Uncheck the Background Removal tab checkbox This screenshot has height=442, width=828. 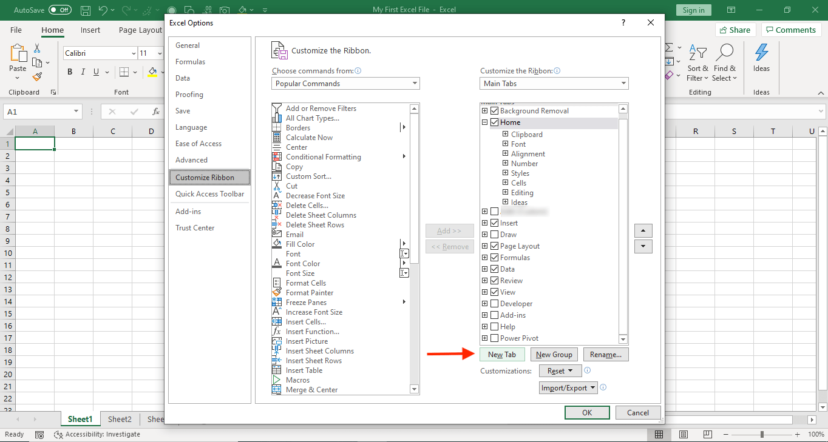pos(494,111)
